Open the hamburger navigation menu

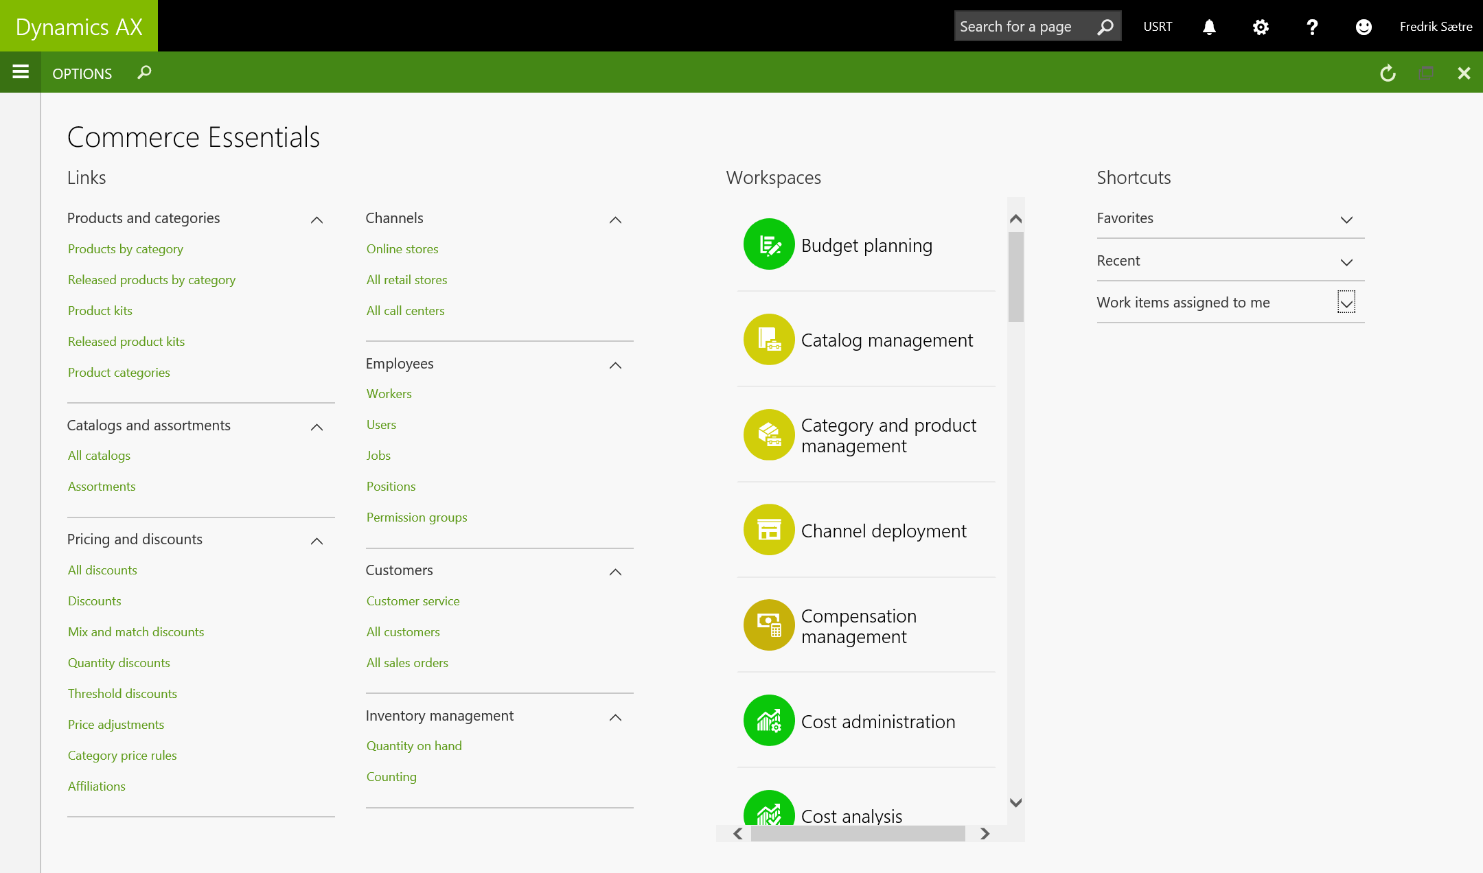point(21,72)
